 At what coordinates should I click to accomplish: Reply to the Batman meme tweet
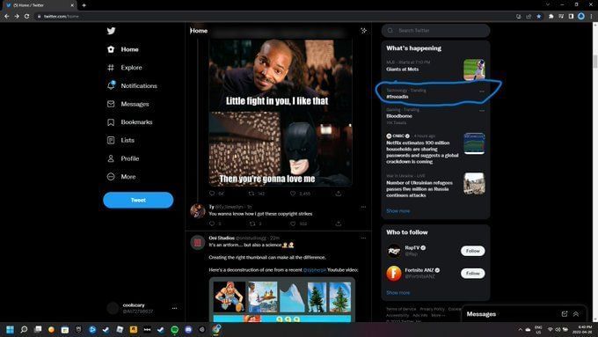click(x=212, y=194)
